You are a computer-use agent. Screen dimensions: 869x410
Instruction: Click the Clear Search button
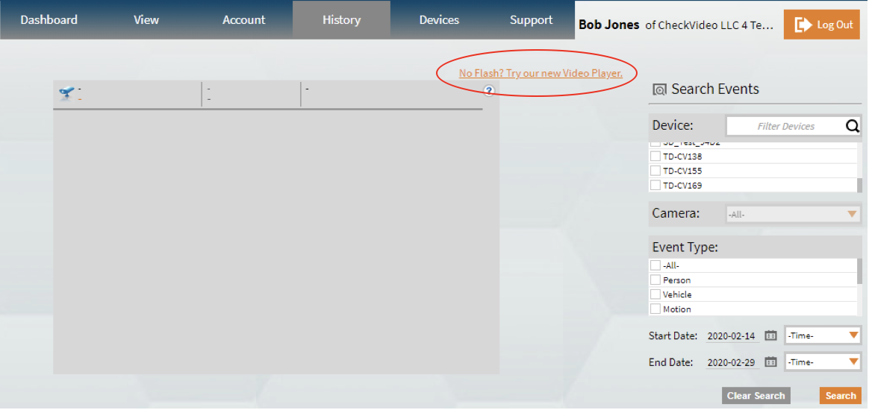[x=756, y=396]
